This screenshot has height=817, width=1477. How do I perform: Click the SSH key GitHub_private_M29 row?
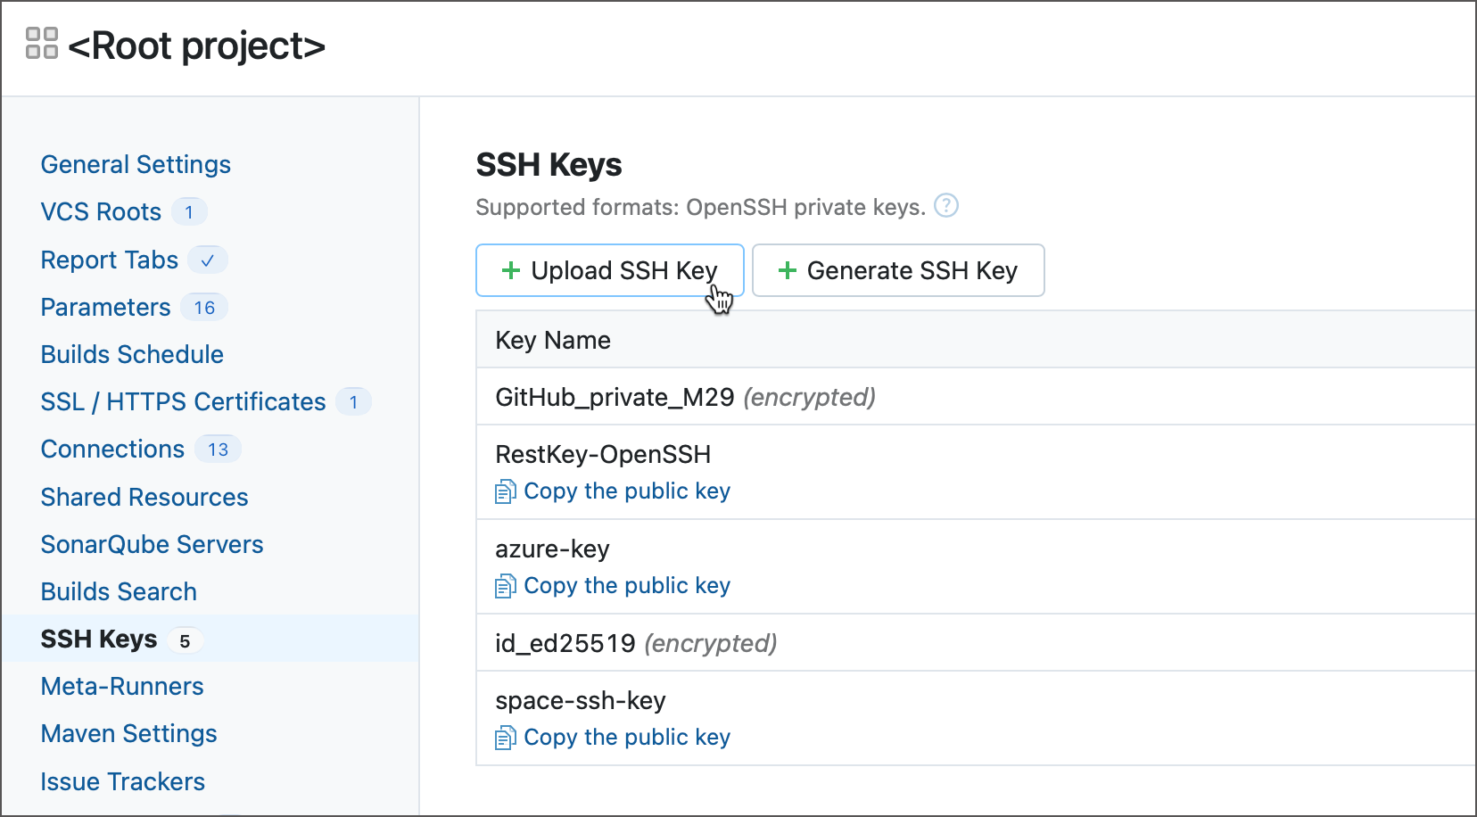click(615, 398)
